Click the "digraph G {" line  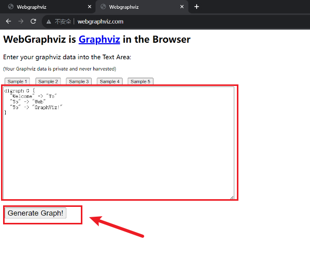click(20, 91)
